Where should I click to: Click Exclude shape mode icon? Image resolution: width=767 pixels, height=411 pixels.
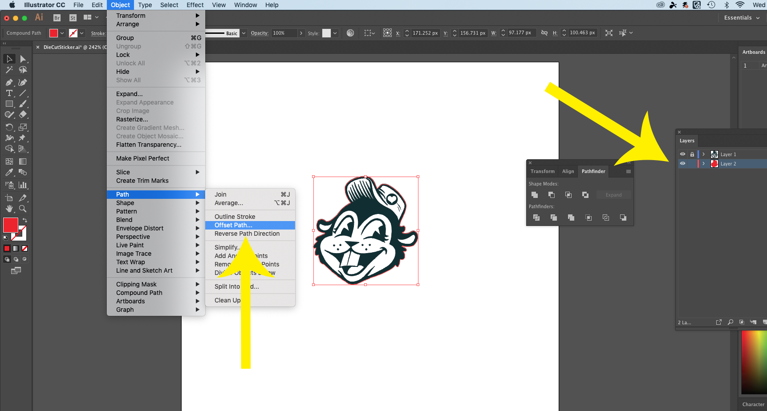[x=585, y=195]
